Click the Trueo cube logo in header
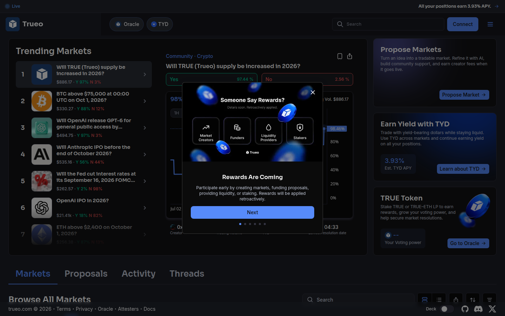The height and width of the screenshot is (316, 505). click(13, 24)
